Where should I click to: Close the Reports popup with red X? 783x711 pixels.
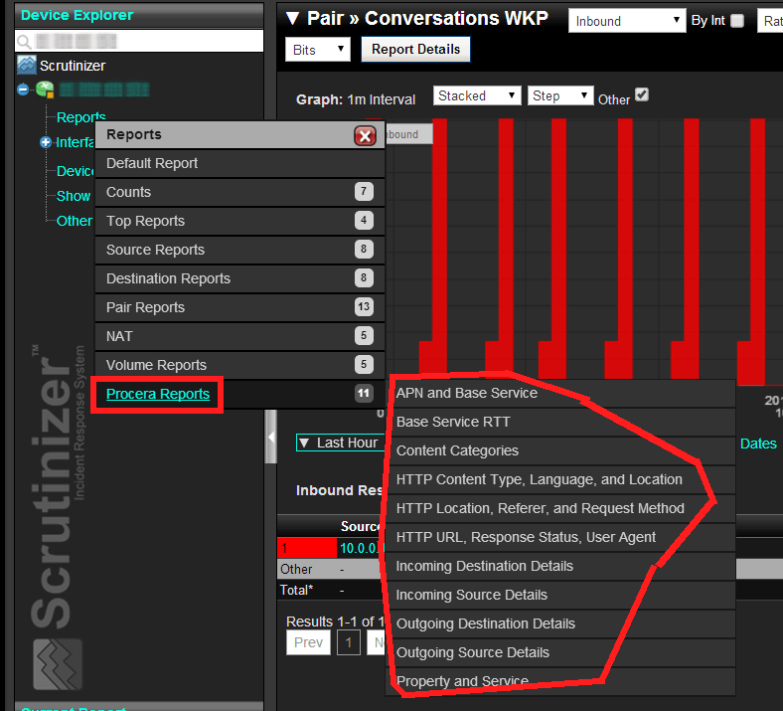click(365, 135)
